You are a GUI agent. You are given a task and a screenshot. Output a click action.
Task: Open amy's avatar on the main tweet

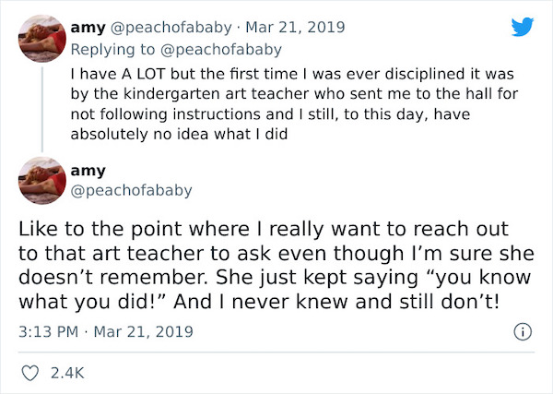coord(41,180)
